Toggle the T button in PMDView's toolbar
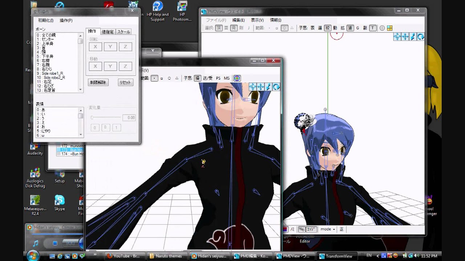The image size is (465, 261). (x=373, y=28)
